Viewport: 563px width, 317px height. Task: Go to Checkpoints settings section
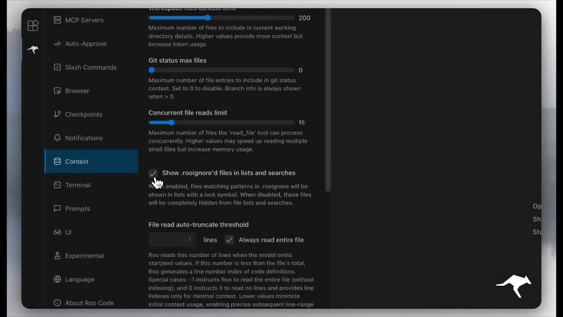(x=91, y=114)
